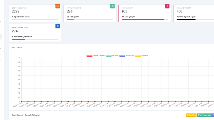Click the Açık Destek Talebi progress bar
Image resolution: width=214 pixels, height=120 pixels.
point(35,19)
